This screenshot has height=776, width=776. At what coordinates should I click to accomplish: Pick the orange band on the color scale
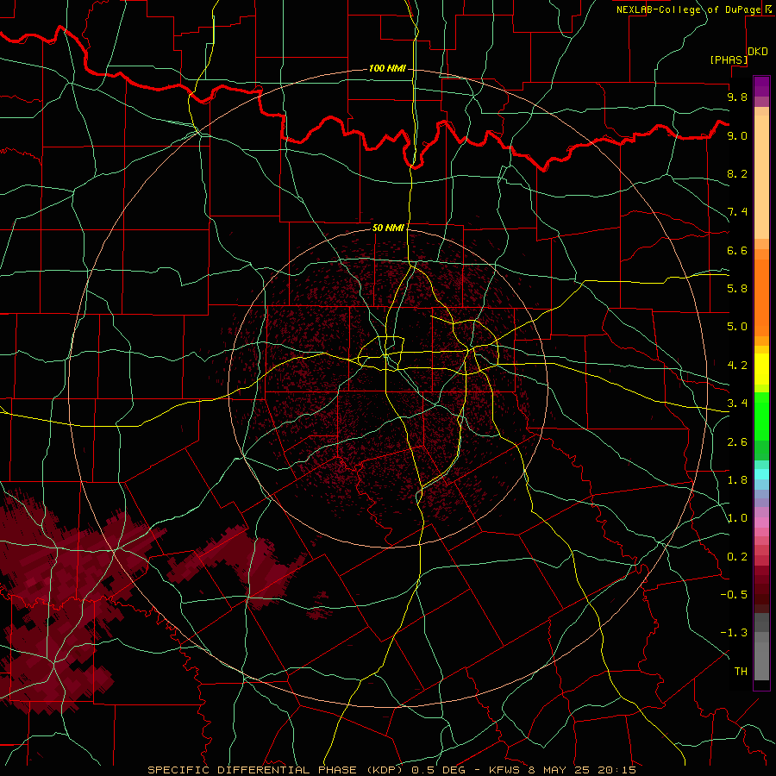tap(761, 298)
